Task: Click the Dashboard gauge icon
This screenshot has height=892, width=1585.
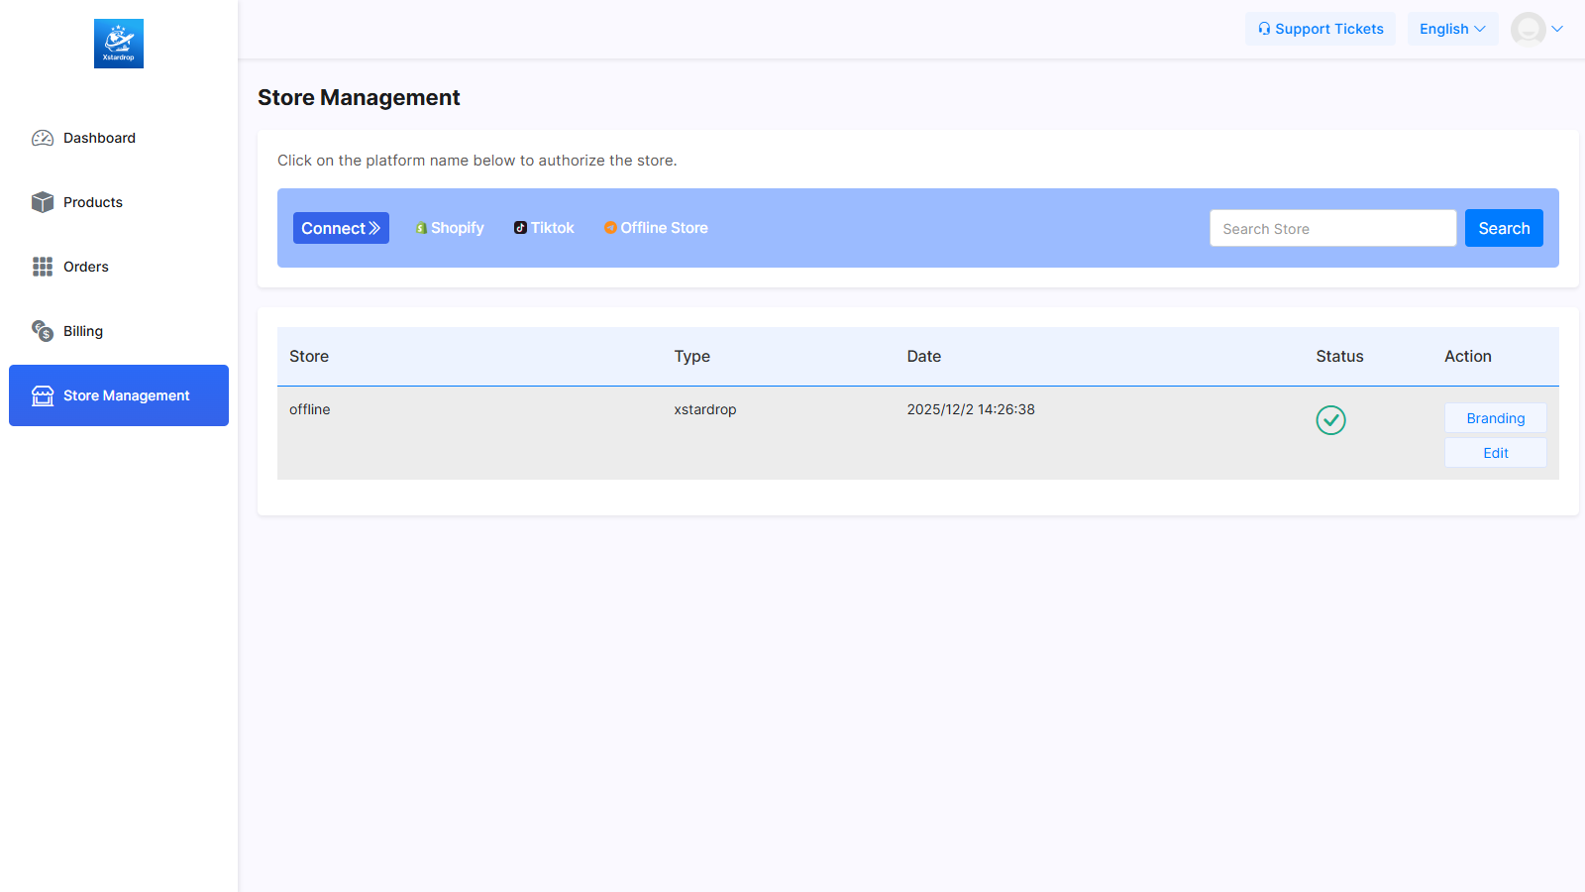Action: [43, 138]
